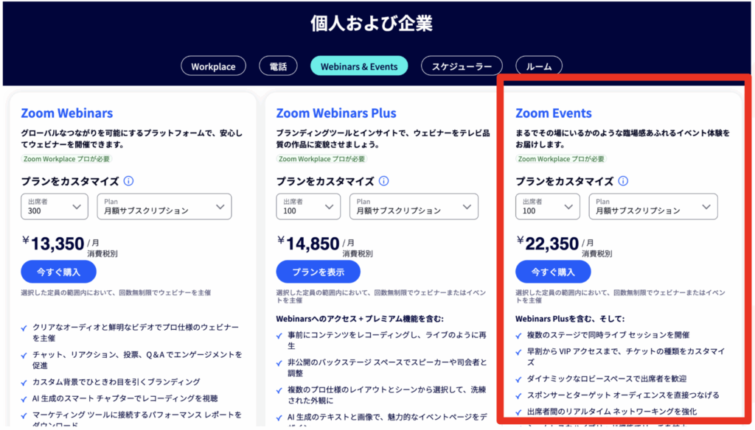Expand Zoom Webinars Plus attendee dropdown
Viewport: 755px width, 430px height.
coord(310,206)
